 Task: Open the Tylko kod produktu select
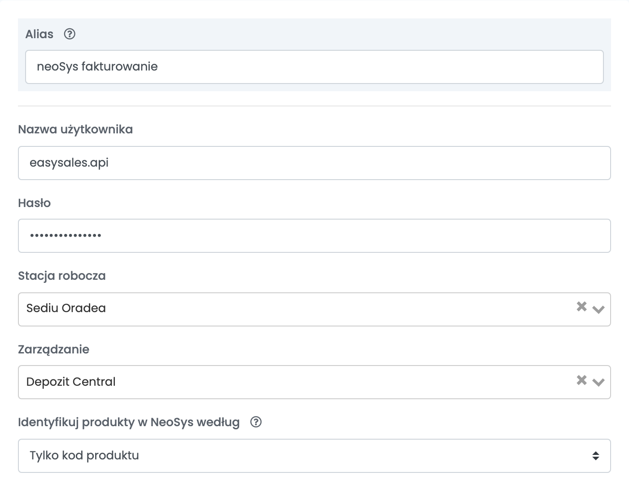[314, 456]
